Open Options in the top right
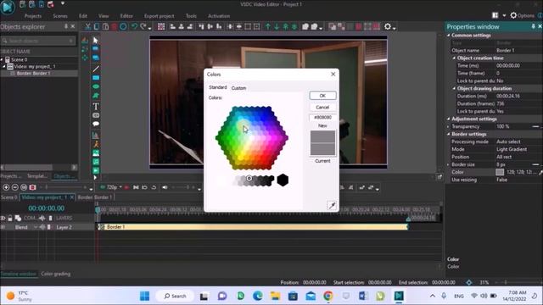Image resolution: width=543 pixels, height=305 pixels. coord(523,15)
